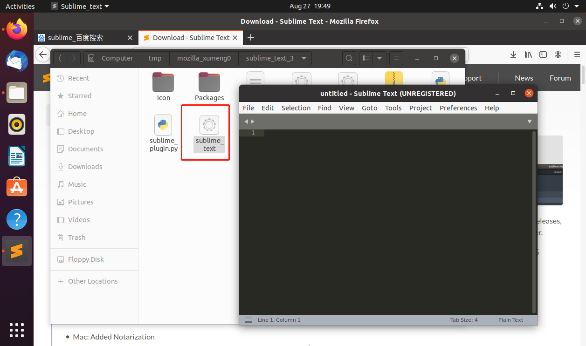Toggle the Firefox sidebar icon
This screenshot has width=586, height=346.
(x=543, y=54)
